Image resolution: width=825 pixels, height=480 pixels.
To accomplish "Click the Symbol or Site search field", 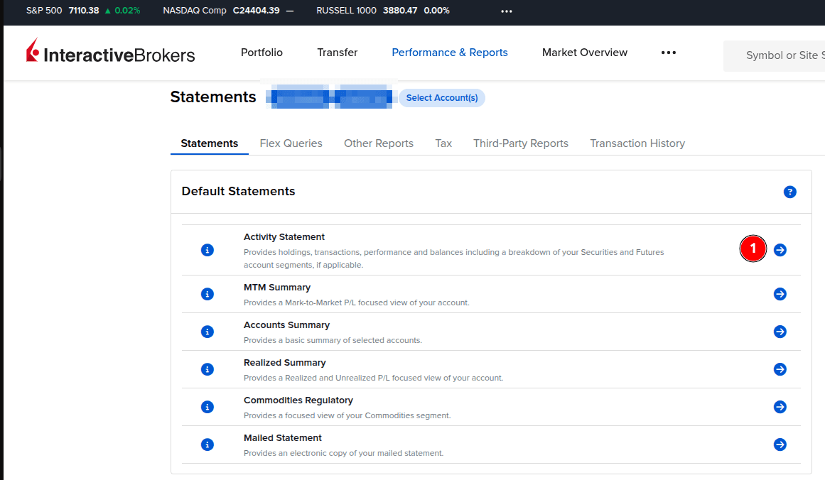I will coord(778,55).
